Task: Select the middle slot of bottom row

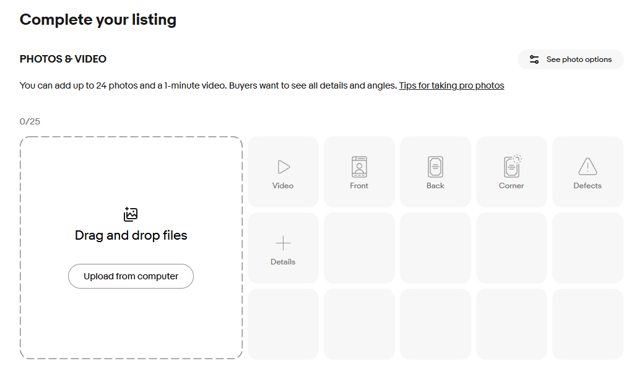Action: click(x=435, y=324)
